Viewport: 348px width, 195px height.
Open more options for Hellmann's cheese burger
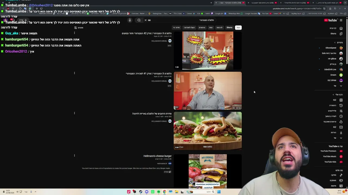pyautogui.click(x=74, y=155)
